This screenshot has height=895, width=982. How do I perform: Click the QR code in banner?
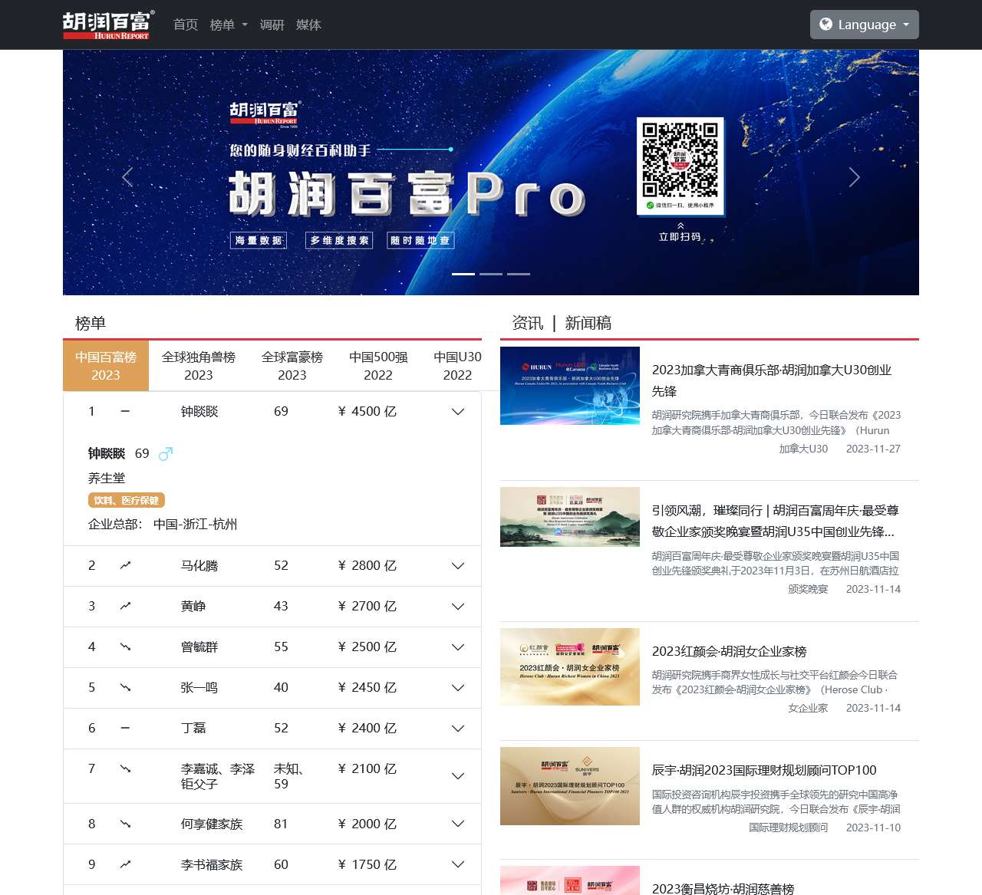(x=680, y=160)
